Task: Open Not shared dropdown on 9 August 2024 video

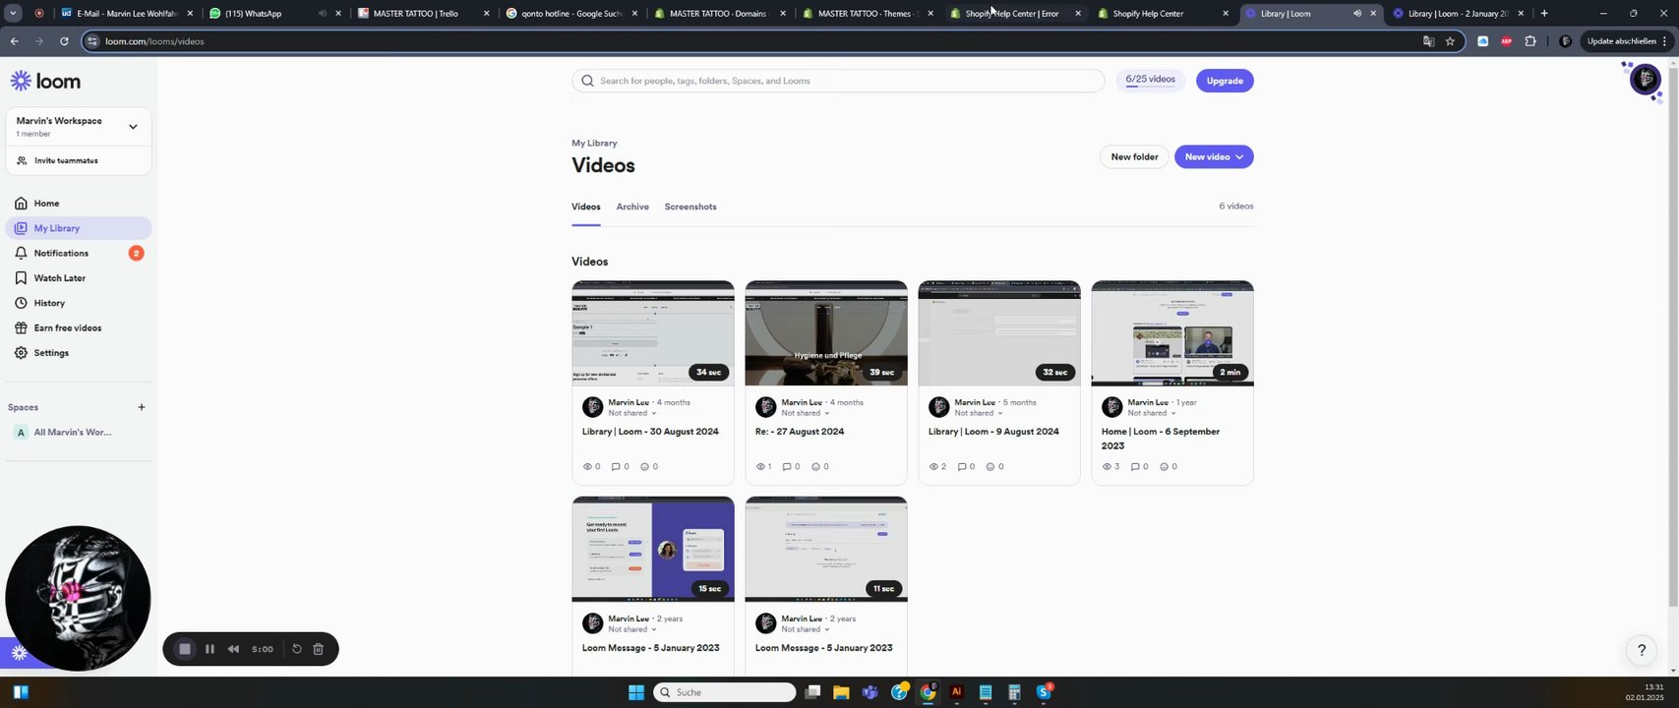Action: [x=978, y=413]
